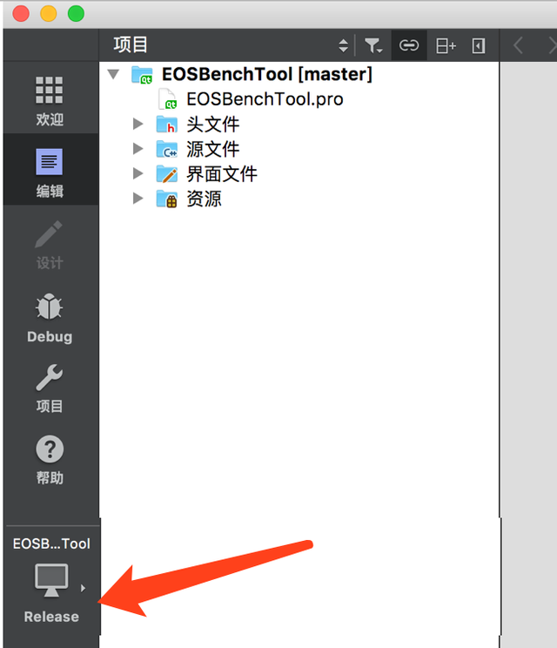Expand the 头文件 headers folder
Screen dimensions: 557x648
point(138,124)
